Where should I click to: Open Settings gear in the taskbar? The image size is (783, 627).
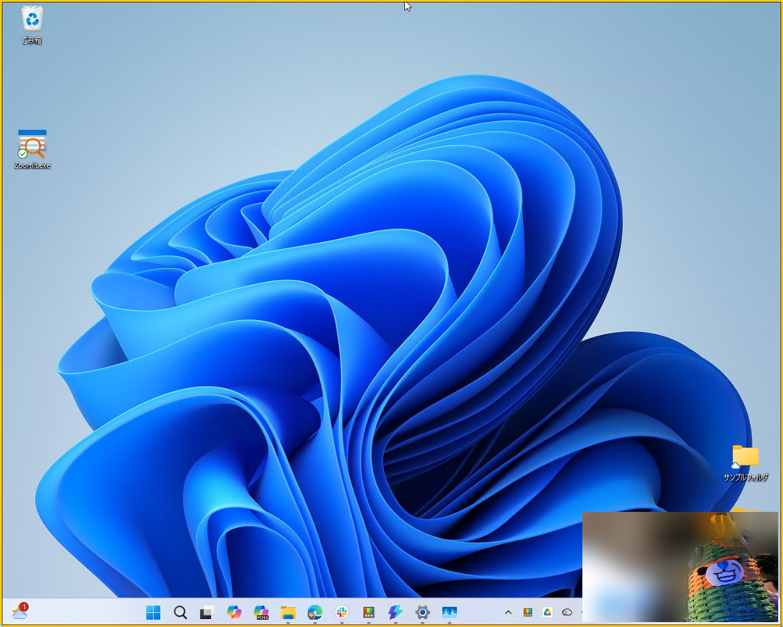(x=423, y=612)
